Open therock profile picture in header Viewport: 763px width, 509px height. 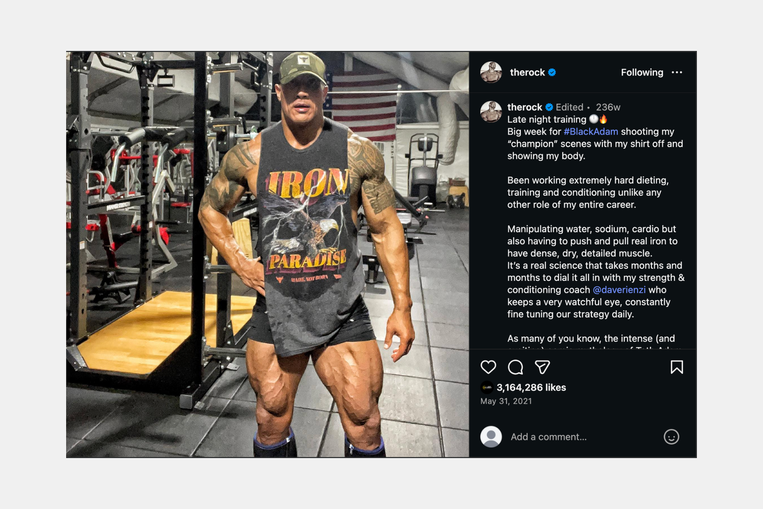coord(491,73)
